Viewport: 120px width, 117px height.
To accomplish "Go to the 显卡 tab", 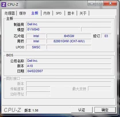I will point(71,13).
